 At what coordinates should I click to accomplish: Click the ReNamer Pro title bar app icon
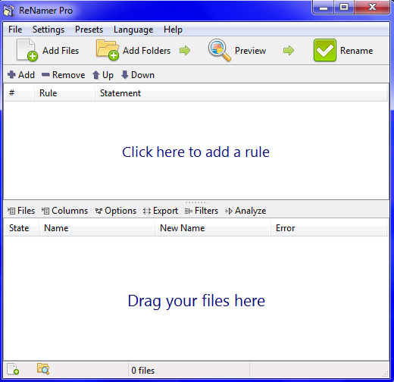(x=8, y=11)
